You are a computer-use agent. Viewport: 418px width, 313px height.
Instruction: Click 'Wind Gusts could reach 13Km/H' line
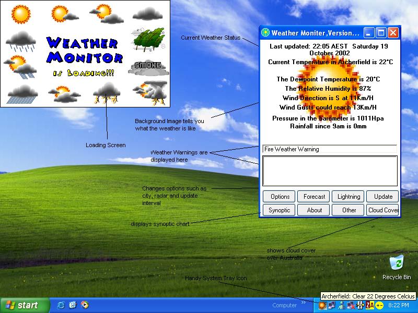328,107
